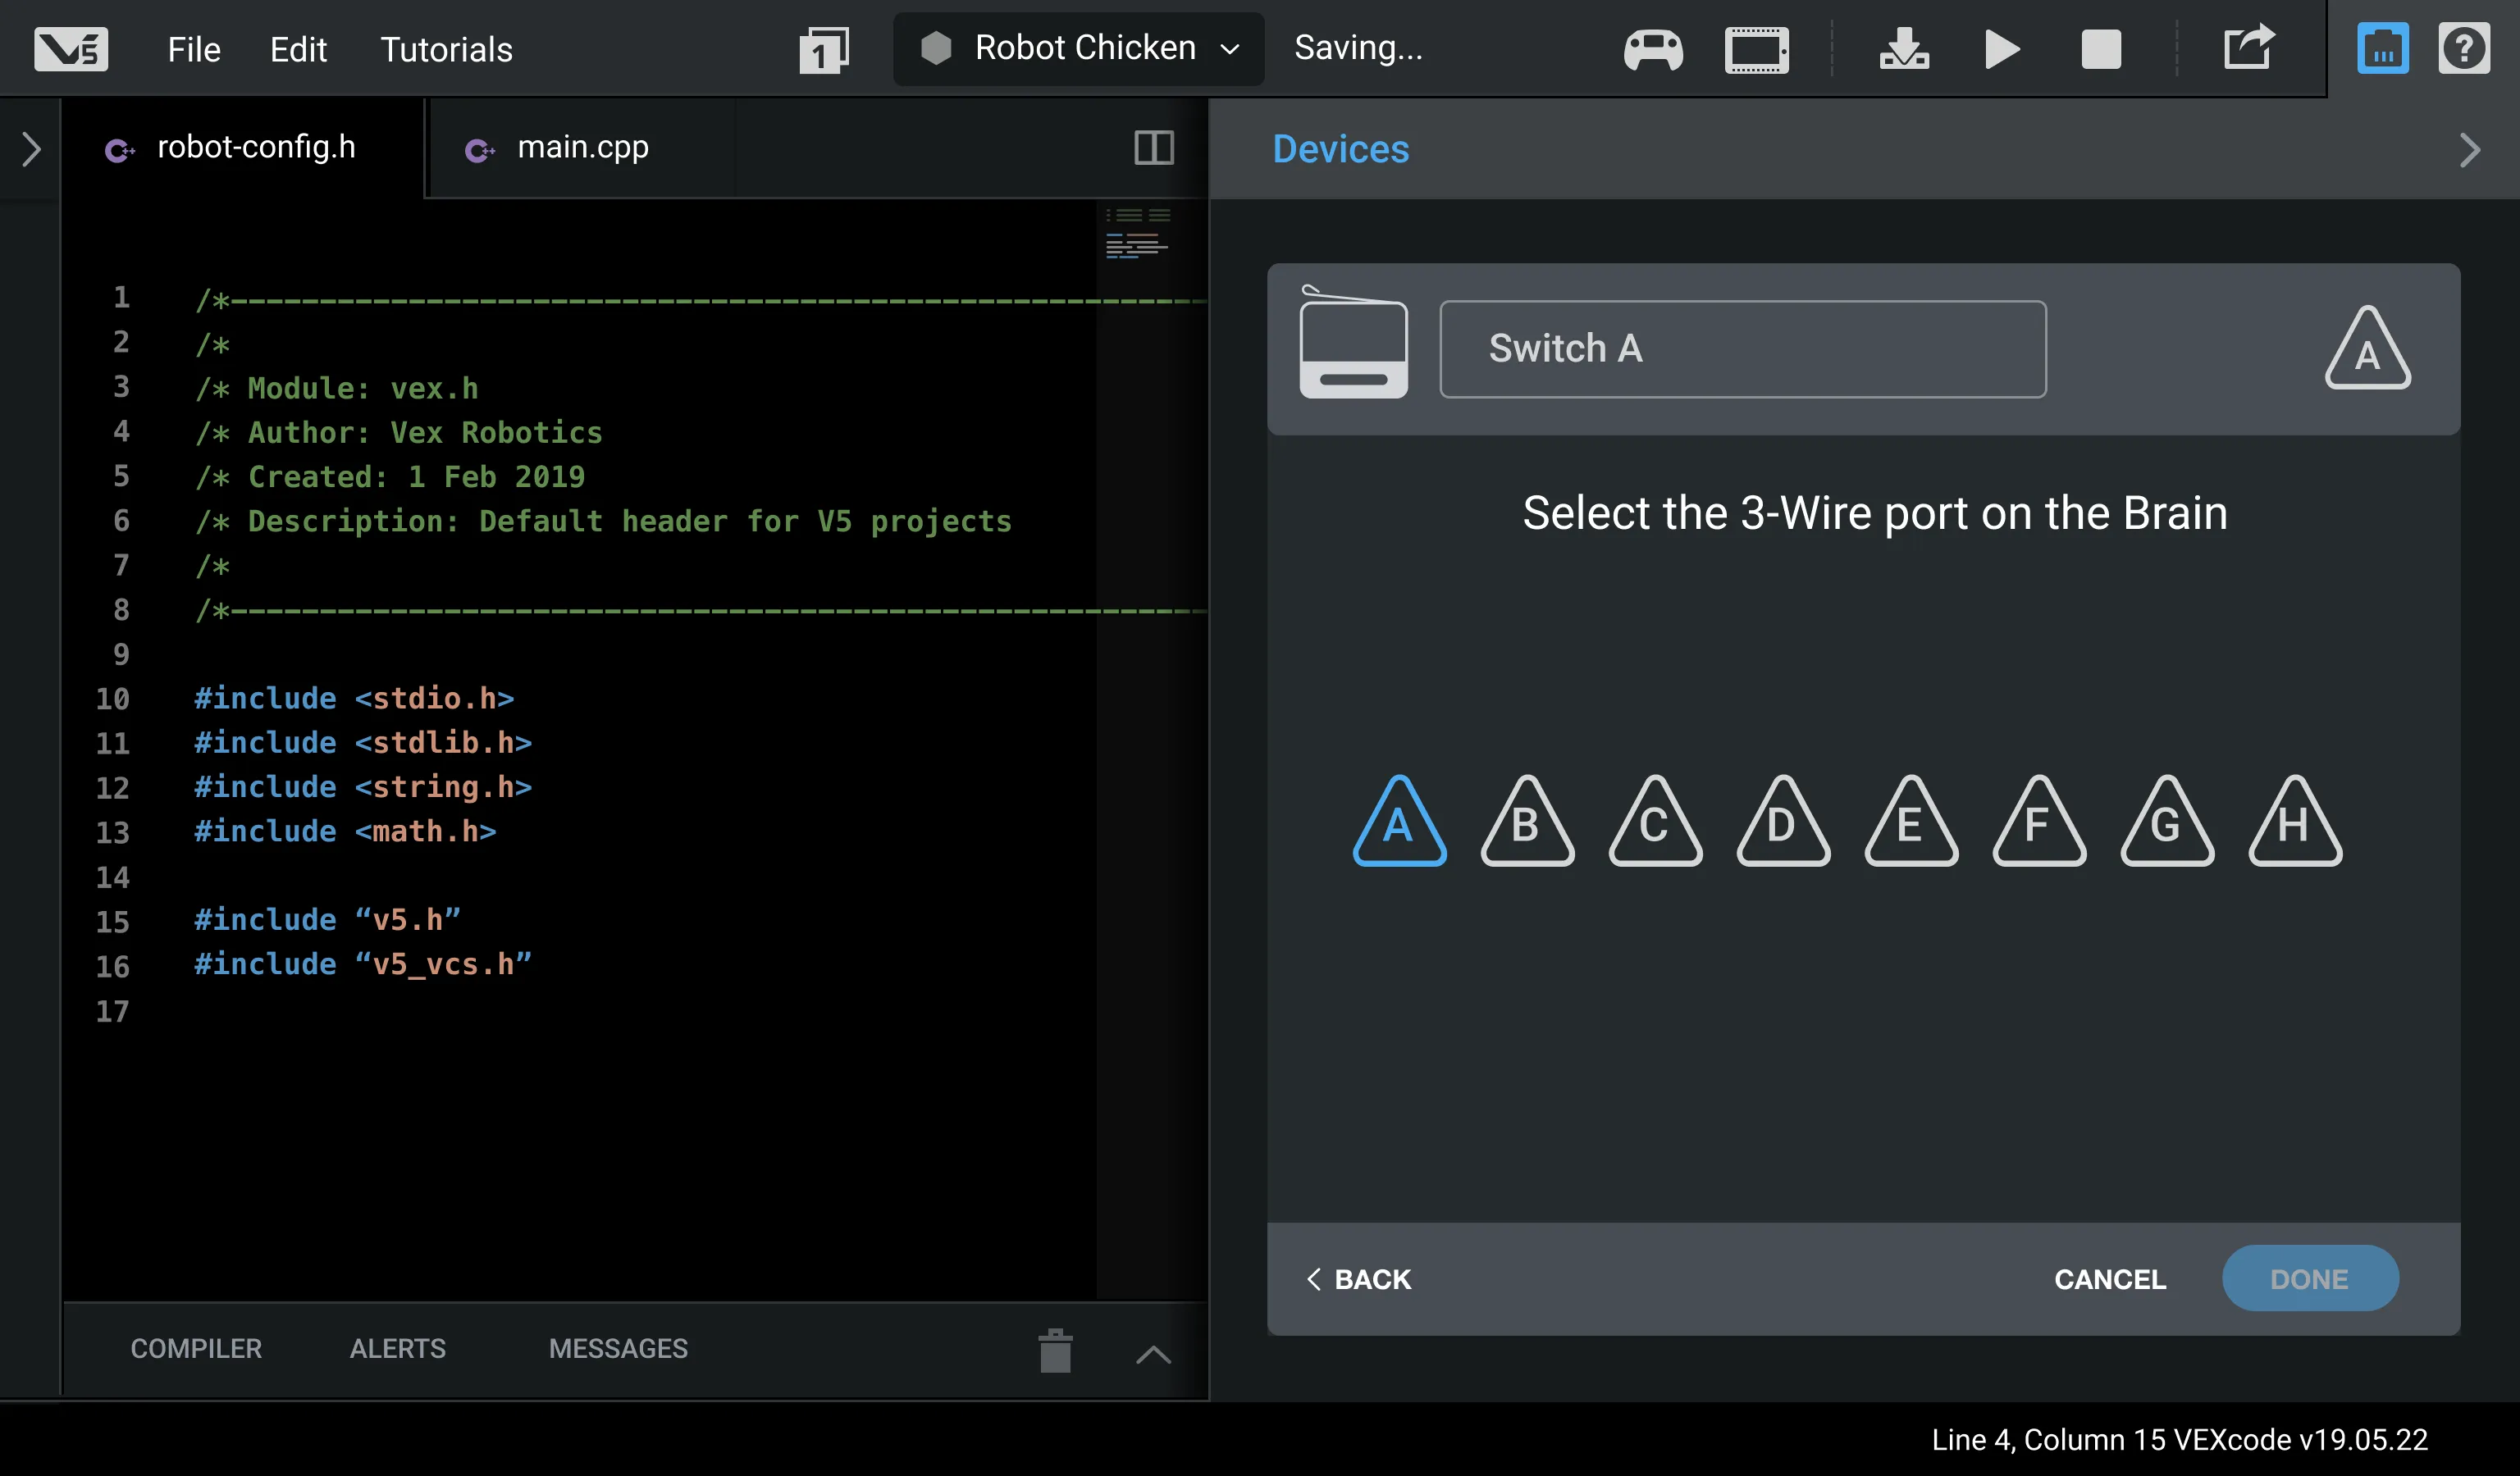Image resolution: width=2520 pixels, height=1476 pixels.
Task: Select 3-Wire port B
Action: pos(1527,824)
